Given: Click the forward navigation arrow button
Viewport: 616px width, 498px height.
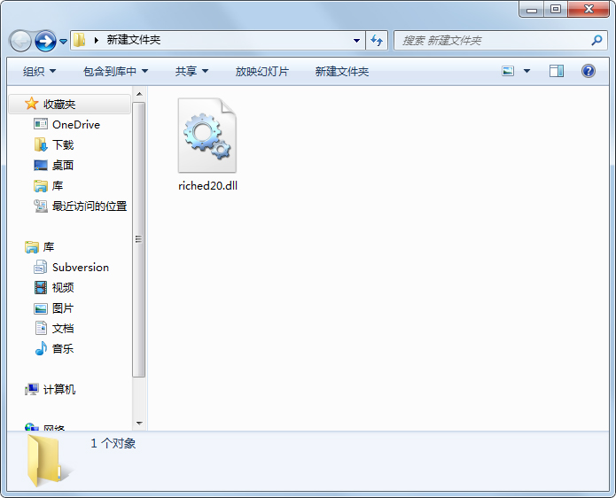Looking at the screenshot, I should click(x=45, y=41).
